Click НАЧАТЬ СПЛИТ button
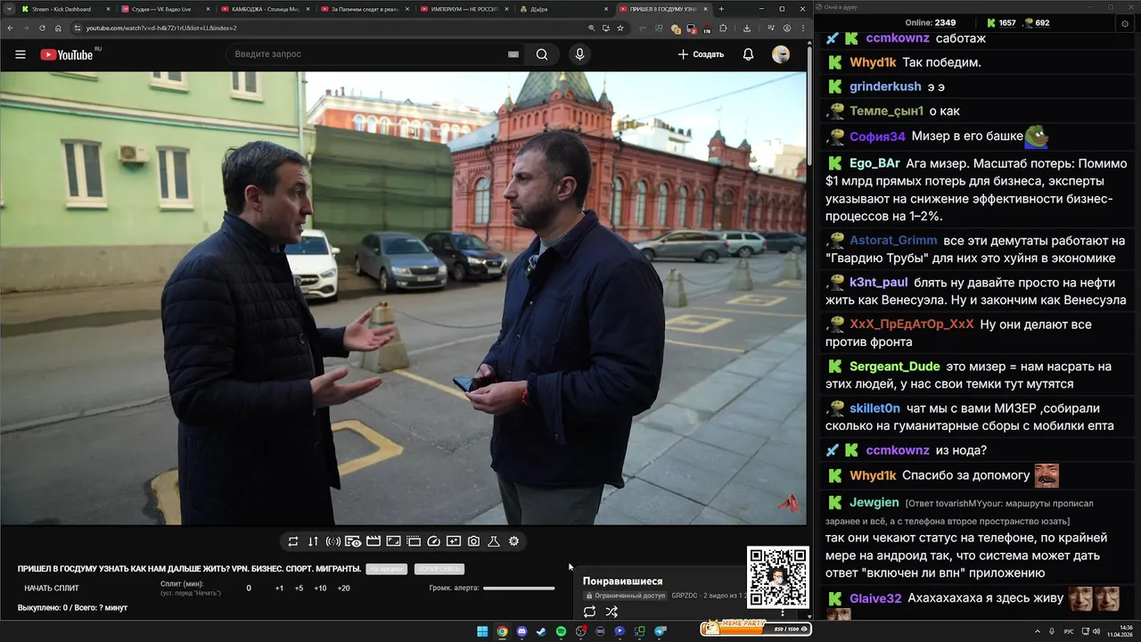The height and width of the screenshot is (642, 1141). click(52, 588)
